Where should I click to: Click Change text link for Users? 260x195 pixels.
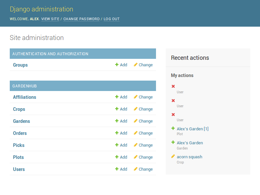click(146, 169)
